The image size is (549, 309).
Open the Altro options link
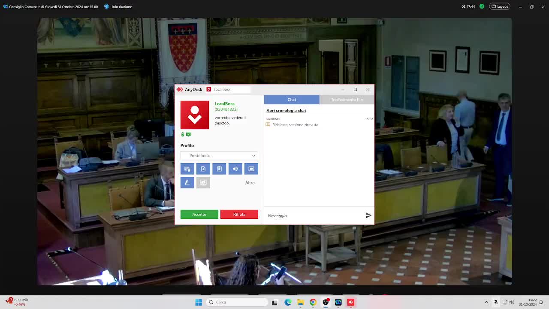tap(250, 183)
